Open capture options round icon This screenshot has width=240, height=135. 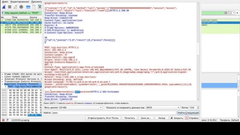click(21, 7)
